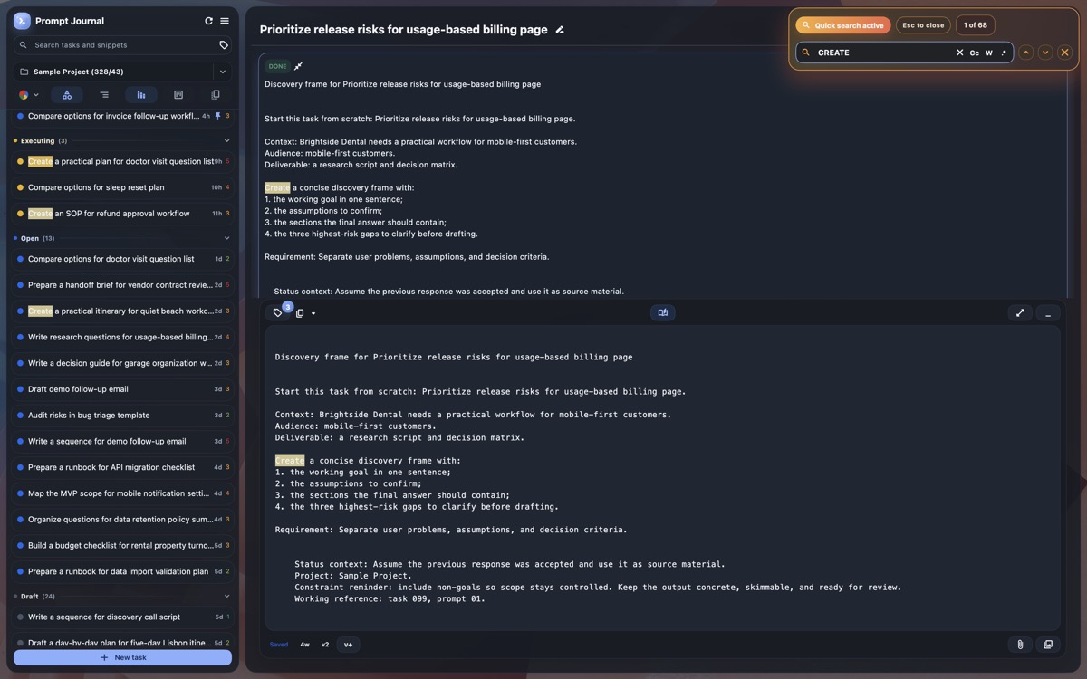Toggle the board layout view icon
The height and width of the screenshot is (679, 1087).
coord(178,94)
